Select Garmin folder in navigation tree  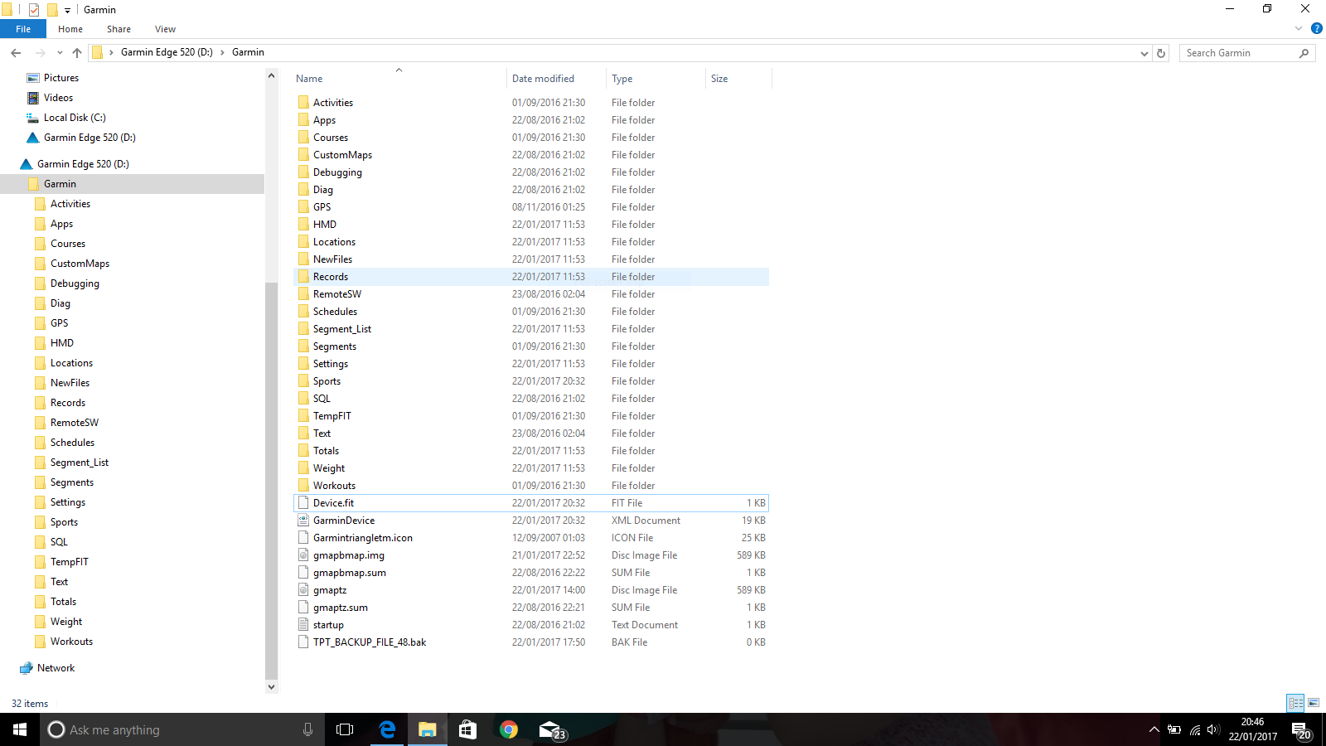coord(60,184)
